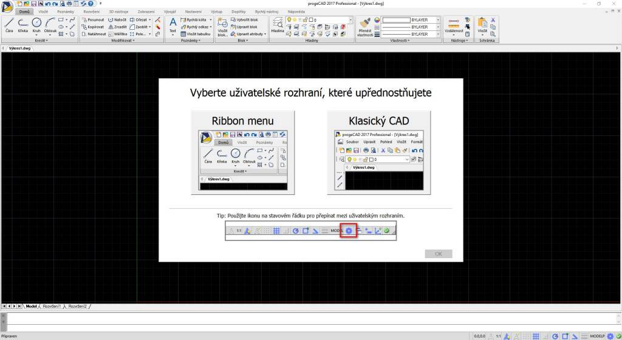The width and height of the screenshot is (622, 340).
Task: Click the Redo arrow in quick access toolbar
Action: tap(55, 4)
